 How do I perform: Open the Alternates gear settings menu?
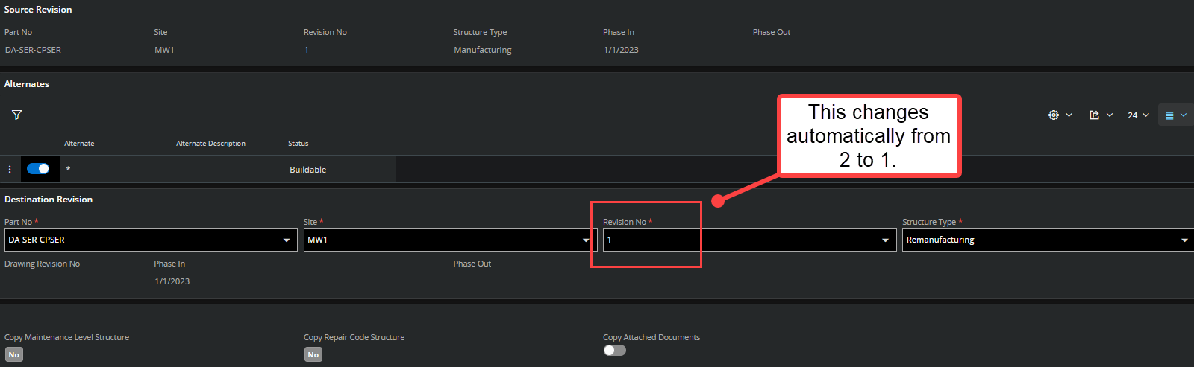coord(1060,115)
